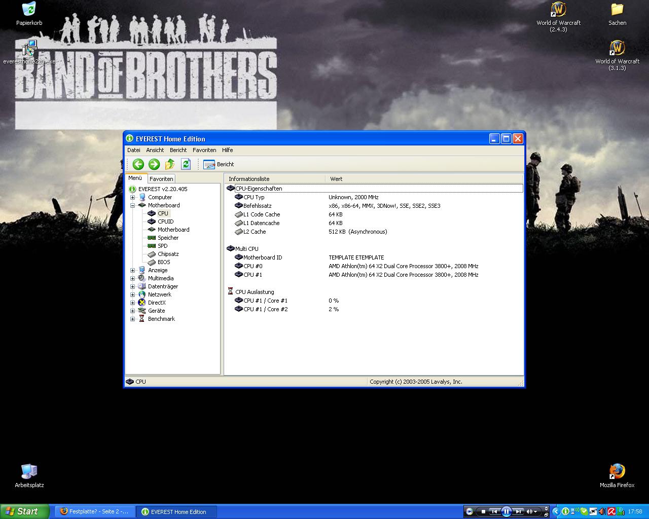Expand the Anzeige tree node
This screenshot has height=519, width=649.
point(133,270)
